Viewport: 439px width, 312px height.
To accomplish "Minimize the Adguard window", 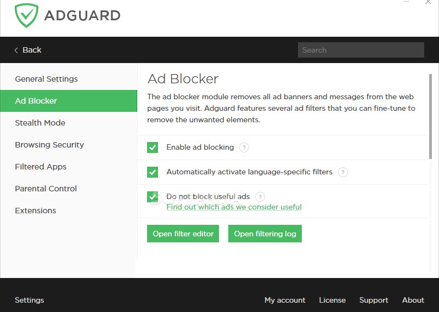I will [406, 2].
